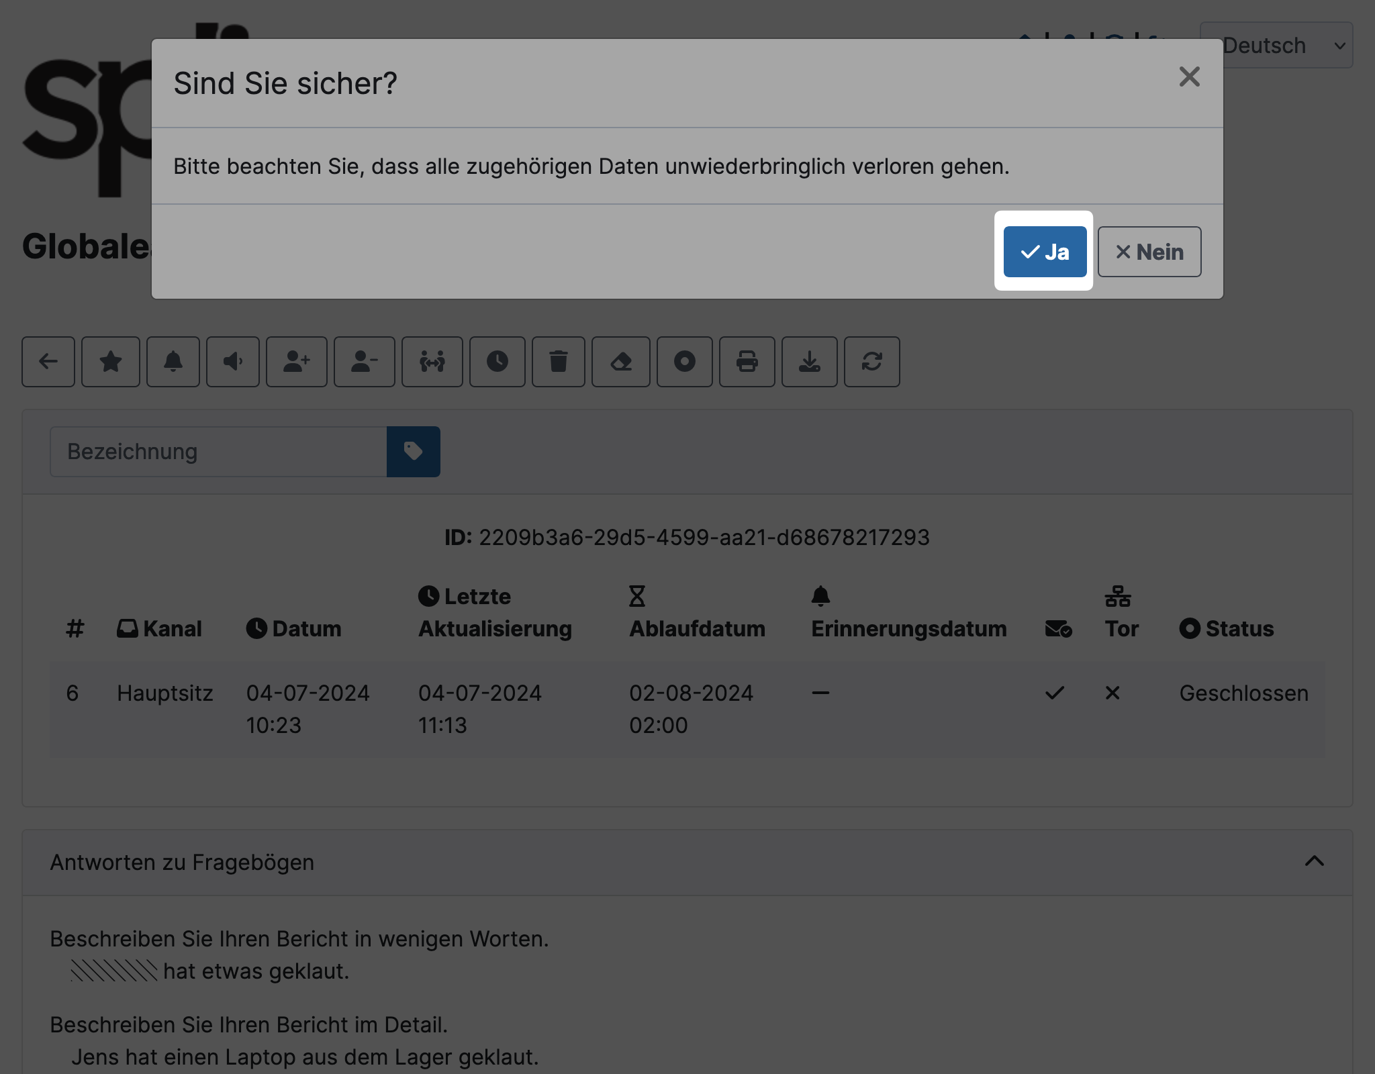Click 'Jens hat einen Laptop' answer text
The height and width of the screenshot is (1074, 1375).
click(x=305, y=1057)
